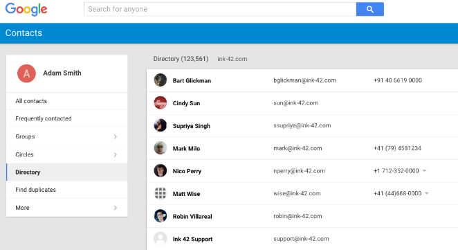Open Frequently contacted list
Viewport: 458px width, 250px height.
point(66,118)
